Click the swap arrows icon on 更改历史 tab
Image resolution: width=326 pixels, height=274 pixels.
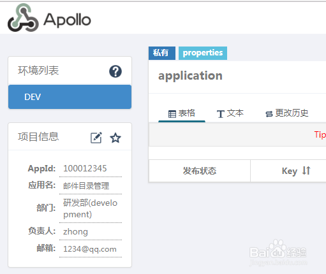tap(269, 114)
